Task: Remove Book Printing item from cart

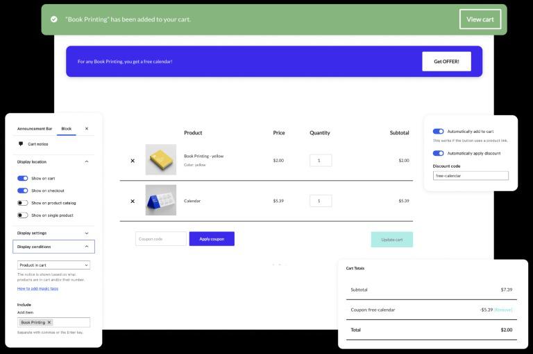Action: (x=133, y=161)
